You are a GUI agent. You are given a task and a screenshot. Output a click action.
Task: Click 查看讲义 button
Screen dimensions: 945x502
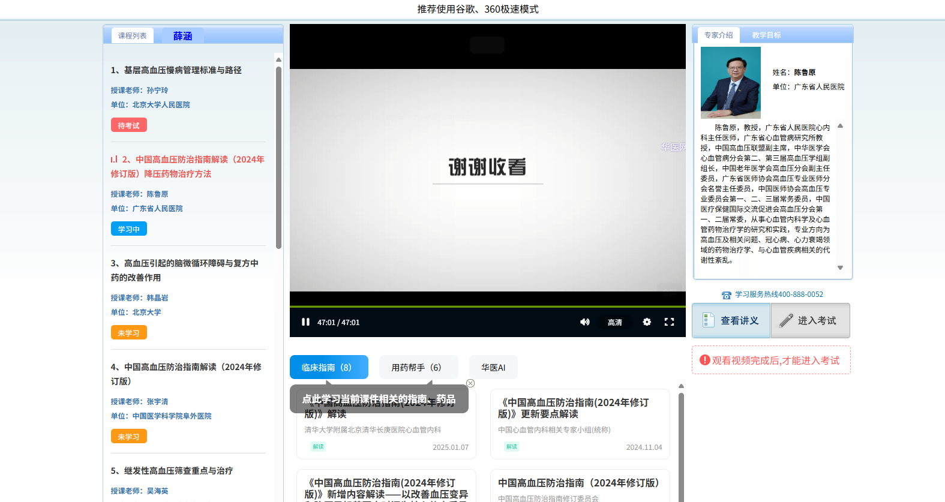(x=731, y=321)
